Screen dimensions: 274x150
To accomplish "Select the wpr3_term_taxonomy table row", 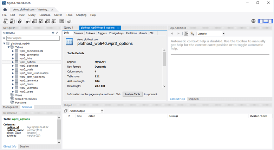I will coord(32,77).
